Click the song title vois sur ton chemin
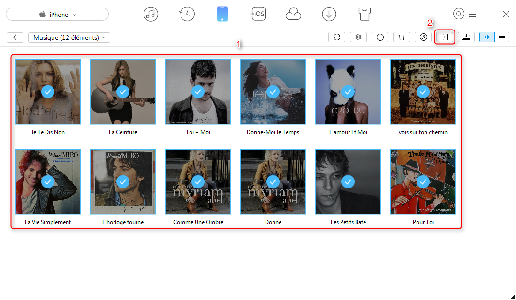This screenshot has height=300, width=516. pos(423,132)
